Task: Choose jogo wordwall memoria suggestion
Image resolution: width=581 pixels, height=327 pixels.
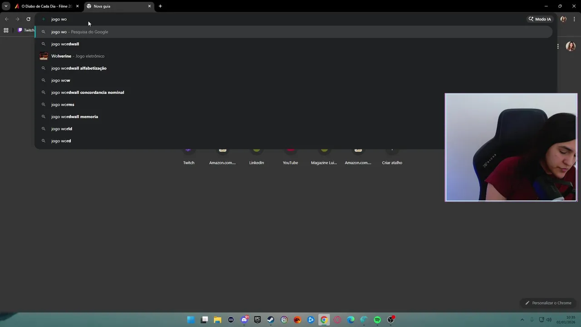Action: 294,117
